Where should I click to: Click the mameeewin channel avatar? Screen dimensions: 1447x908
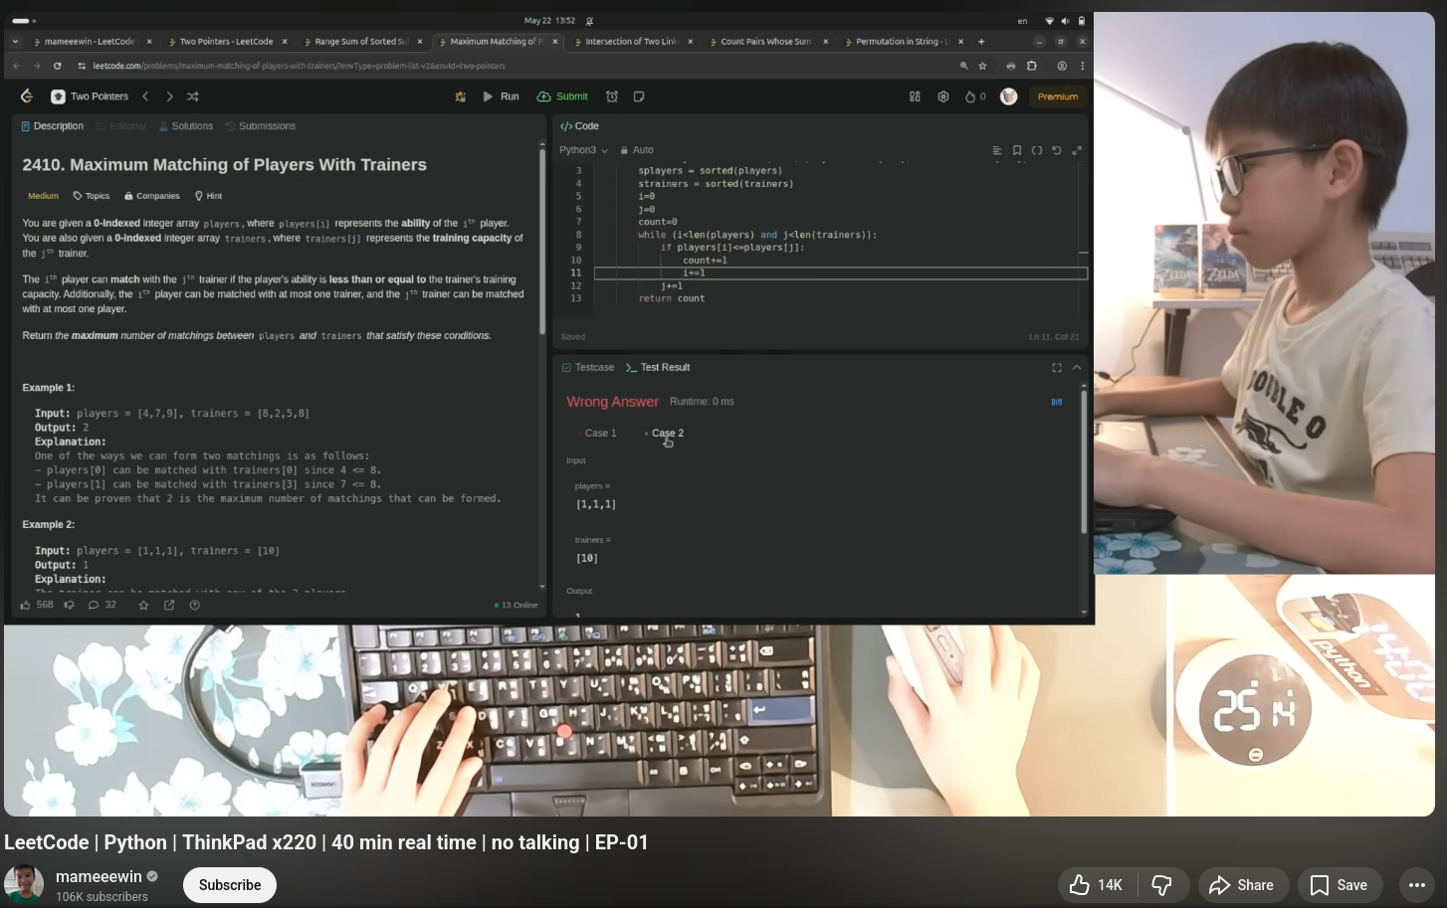click(x=24, y=884)
